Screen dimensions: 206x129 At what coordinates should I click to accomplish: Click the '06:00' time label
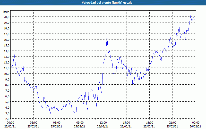(x=57, y=123)
